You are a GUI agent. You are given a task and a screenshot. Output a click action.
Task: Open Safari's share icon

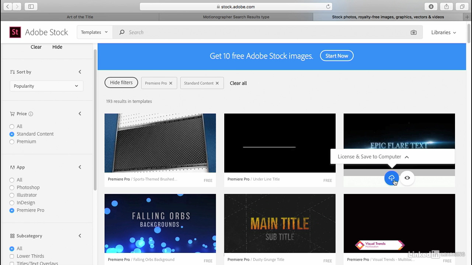point(447,7)
